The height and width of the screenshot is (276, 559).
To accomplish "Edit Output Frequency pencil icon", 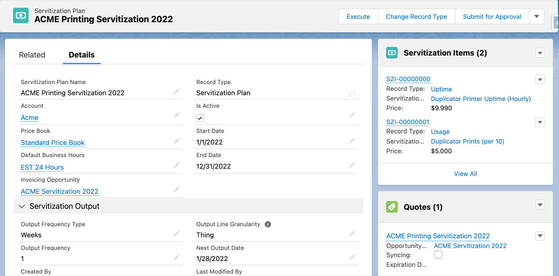I will [177, 257].
